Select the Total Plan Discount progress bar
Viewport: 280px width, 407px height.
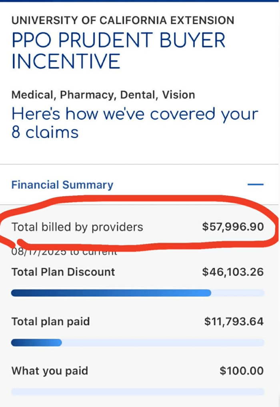point(138,293)
